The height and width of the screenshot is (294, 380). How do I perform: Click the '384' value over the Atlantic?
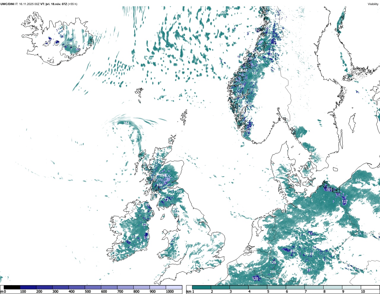(126, 123)
